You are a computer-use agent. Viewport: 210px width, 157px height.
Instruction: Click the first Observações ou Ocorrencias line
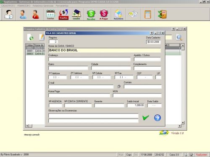(93, 116)
